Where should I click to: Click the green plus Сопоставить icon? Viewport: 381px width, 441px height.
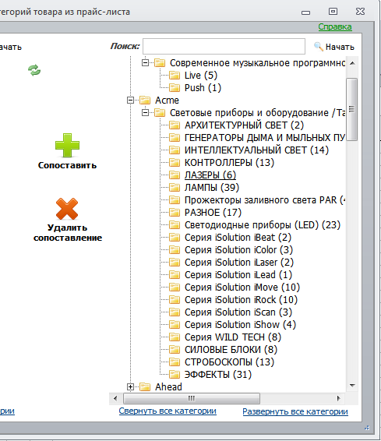pos(67,145)
